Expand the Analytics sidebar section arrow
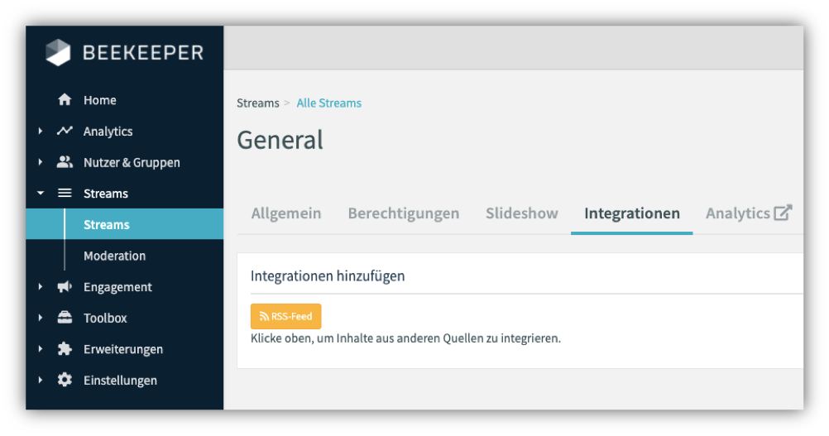829x436 pixels. click(41, 131)
